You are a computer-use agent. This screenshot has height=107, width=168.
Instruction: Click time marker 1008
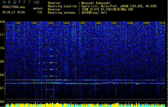click(130, 23)
